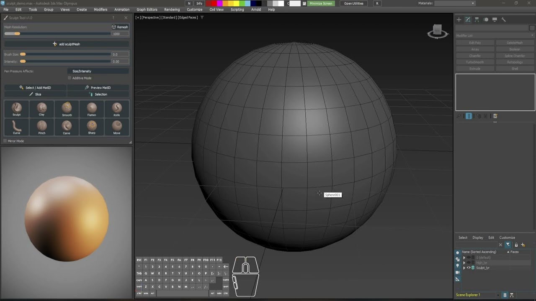Click the Slice button
The image size is (536, 301).
coord(35,94)
